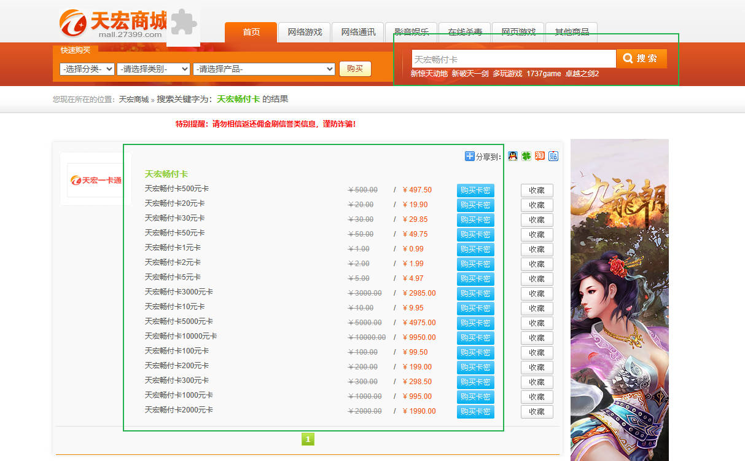Open the 九龙朝 game banner advertisement
The height and width of the screenshot is (461, 745).
[619, 300]
